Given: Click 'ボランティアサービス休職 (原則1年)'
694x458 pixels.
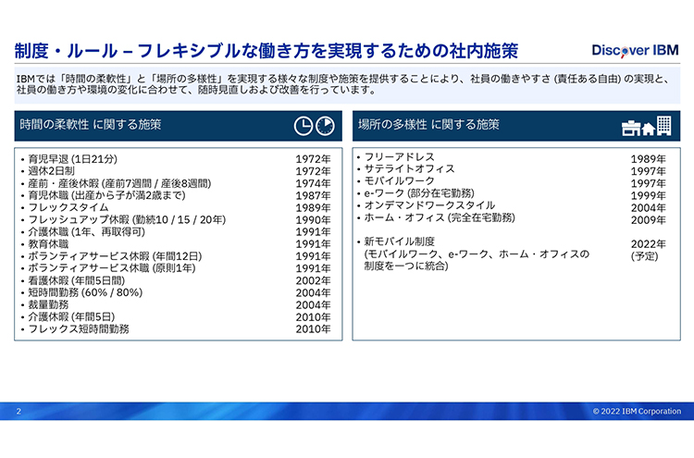Looking at the screenshot, I should coord(112,268).
